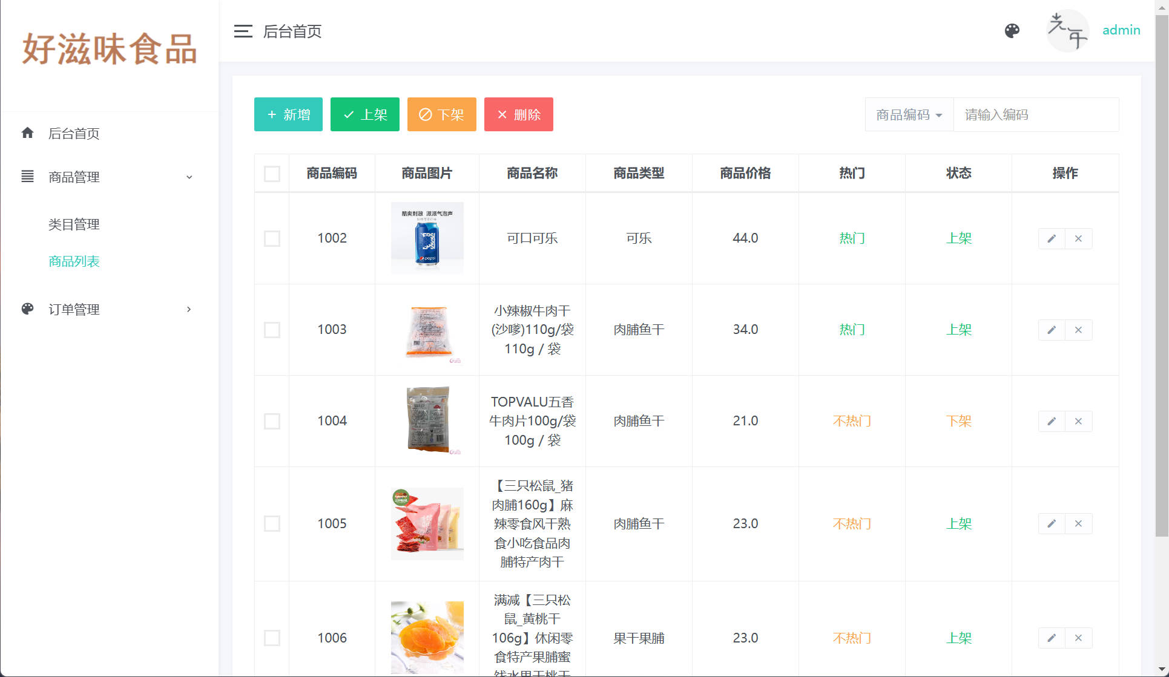The height and width of the screenshot is (677, 1169).
Task: Click the edit pencil icon for product 1005
Action: click(x=1052, y=523)
